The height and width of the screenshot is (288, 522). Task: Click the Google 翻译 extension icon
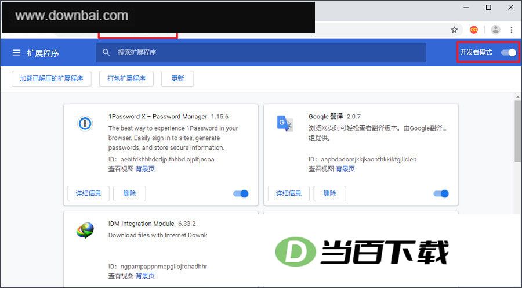pyautogui.click(x=285, y=124)
